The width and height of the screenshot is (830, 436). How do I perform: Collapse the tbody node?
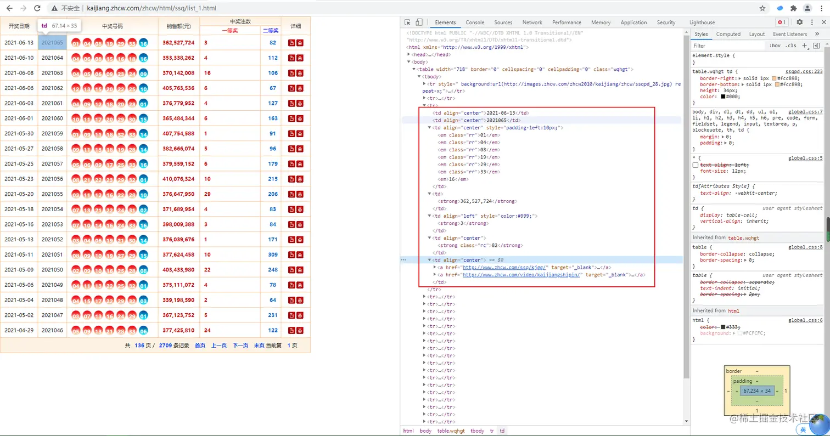click(419, 77)
